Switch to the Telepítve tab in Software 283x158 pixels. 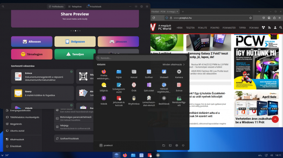click(75, 6)
